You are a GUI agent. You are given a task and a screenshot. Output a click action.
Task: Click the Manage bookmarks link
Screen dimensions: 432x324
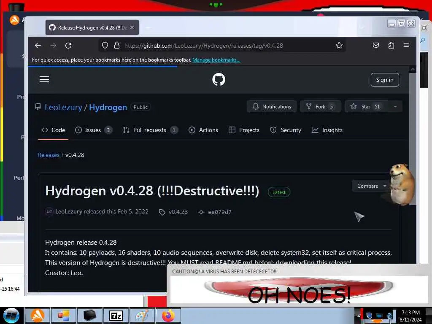click(x=216, y=60)
